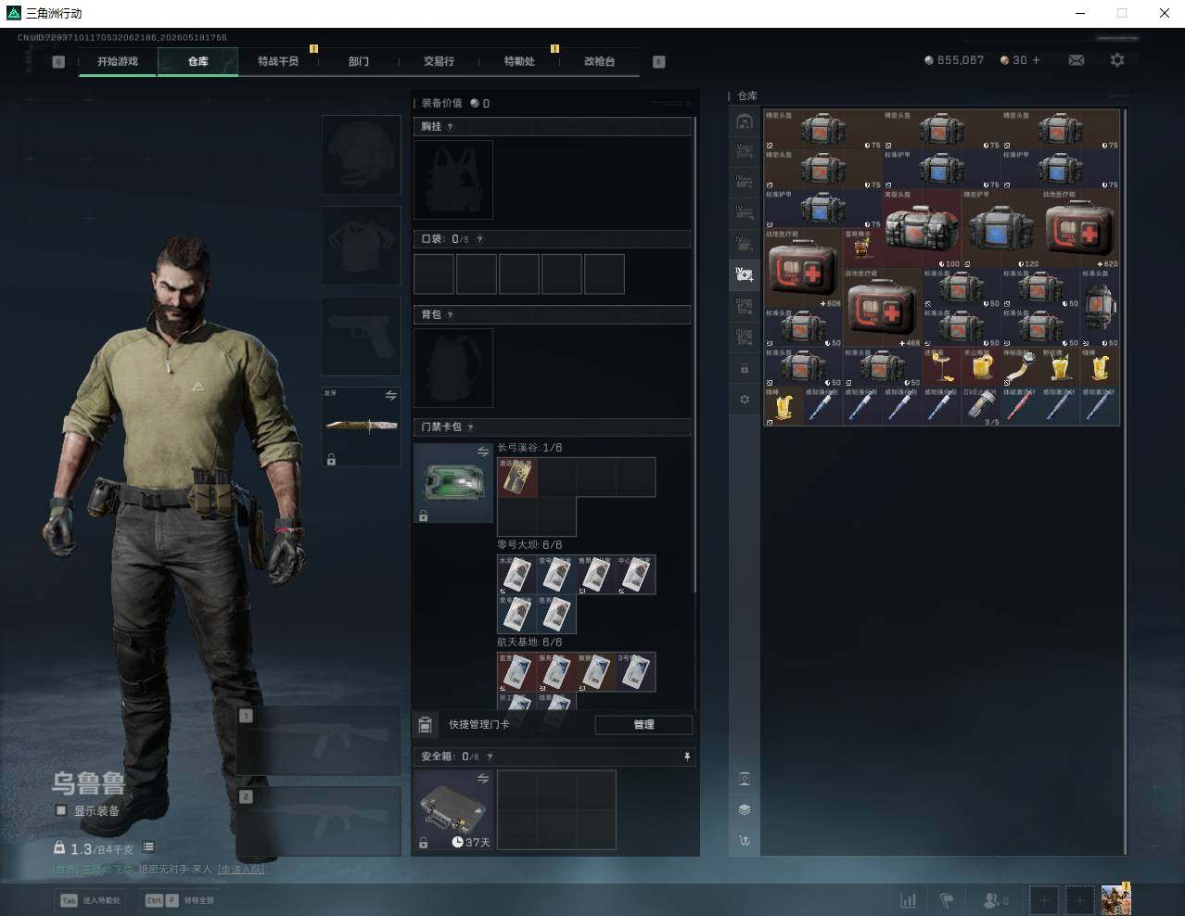Select the equipped knife melee slot
The width and height of the screenshot is (1185, 916).
click(362, 426)
